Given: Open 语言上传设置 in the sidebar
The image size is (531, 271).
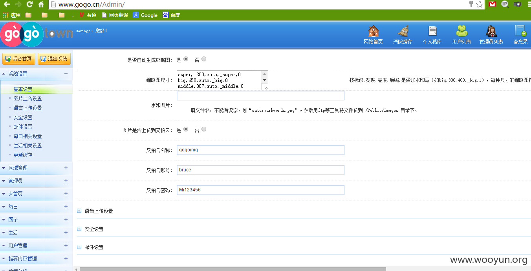Looking at the screenshot, I should pos(27,108).
